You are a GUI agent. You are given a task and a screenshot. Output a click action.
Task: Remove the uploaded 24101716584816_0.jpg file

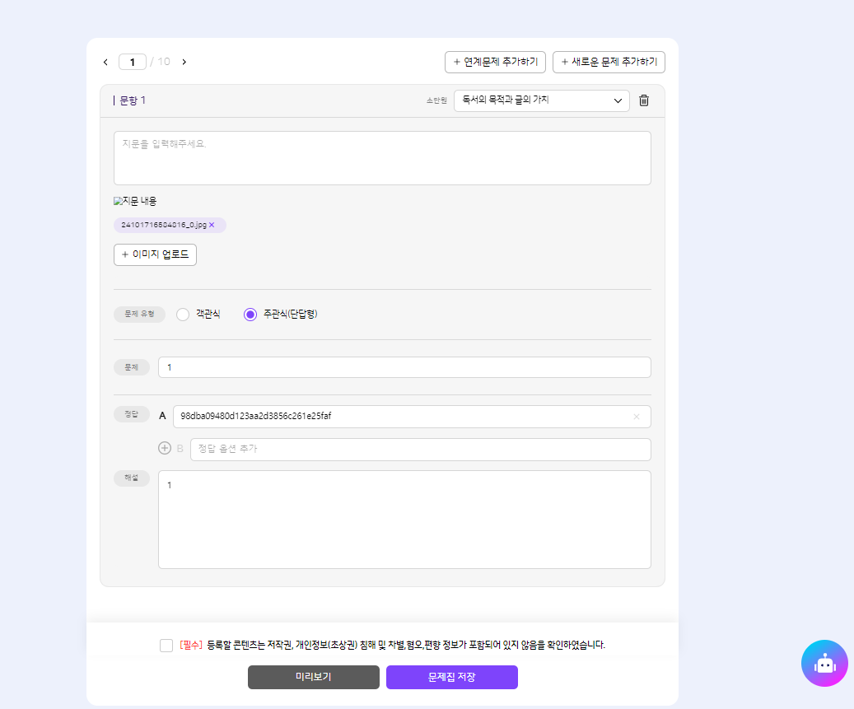point(212,225)
